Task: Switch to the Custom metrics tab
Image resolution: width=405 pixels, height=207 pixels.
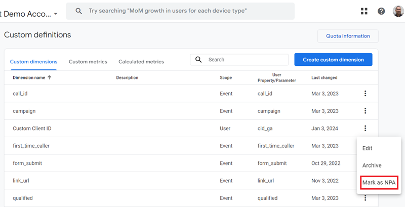Action: point(88,62)
